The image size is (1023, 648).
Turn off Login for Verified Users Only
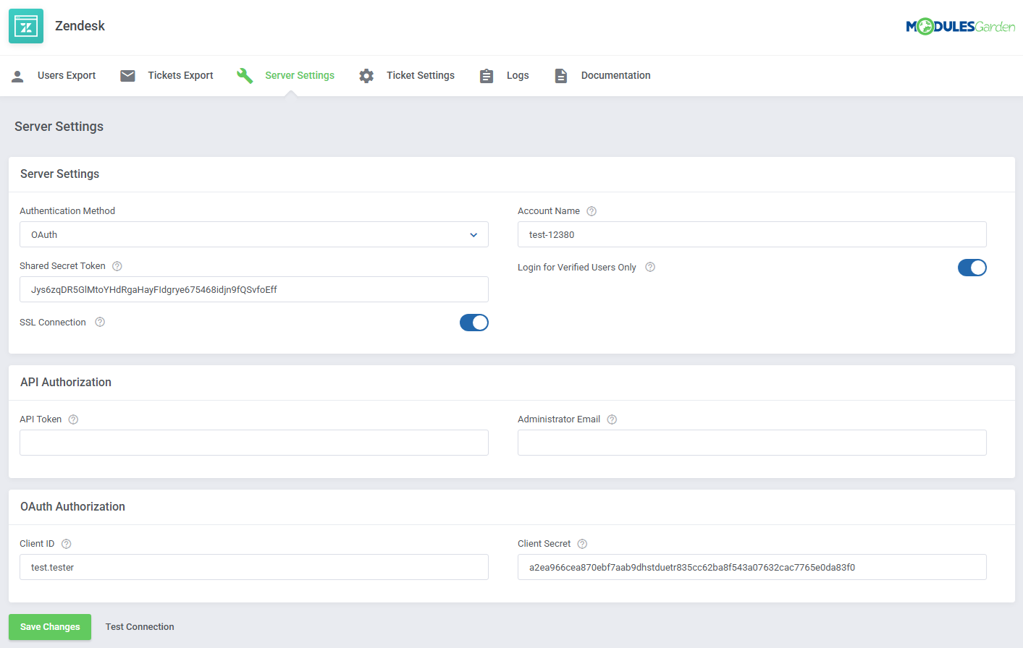(x=972, y=268)
